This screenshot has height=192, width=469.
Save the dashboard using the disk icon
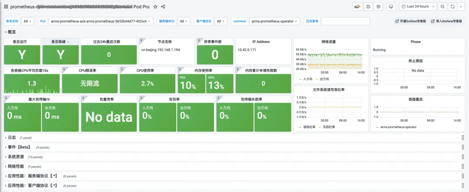point(368,7)
